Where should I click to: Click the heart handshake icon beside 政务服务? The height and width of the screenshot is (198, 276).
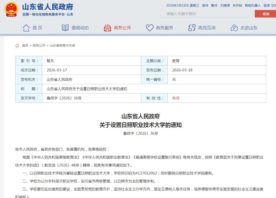[149, 28]
